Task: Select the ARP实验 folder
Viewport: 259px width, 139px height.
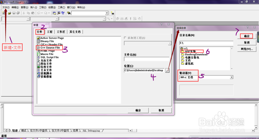Action: pos(189,51)
